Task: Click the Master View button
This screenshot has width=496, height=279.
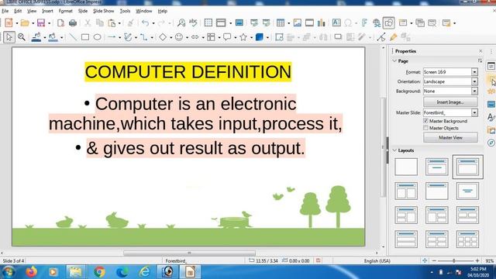Action: [x=450, y=137]
